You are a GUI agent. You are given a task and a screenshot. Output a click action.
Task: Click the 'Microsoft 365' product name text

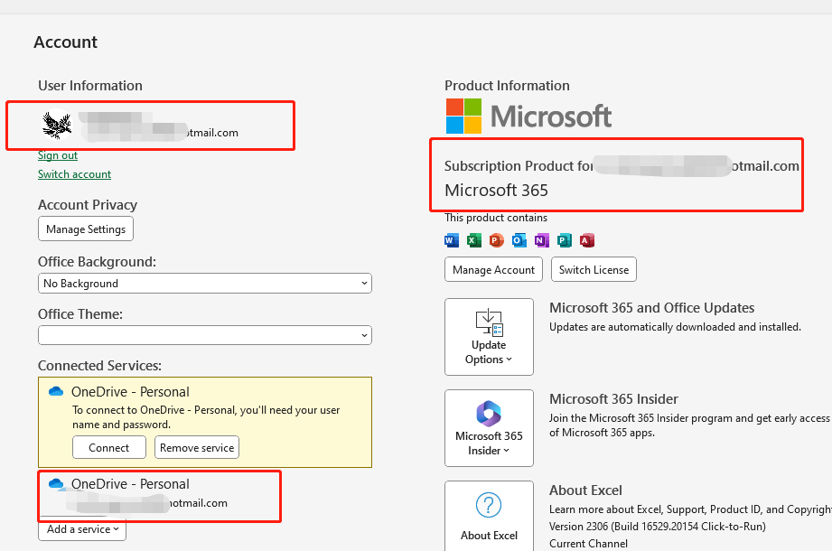(x=496, y=190)
